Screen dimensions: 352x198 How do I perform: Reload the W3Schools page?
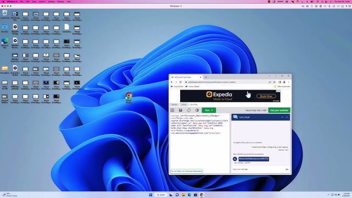[x=181, y=82]
